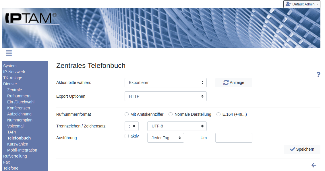Open the Rufverteilung sidebar section
The image size is (325, 171).
[x=15, y=156]
